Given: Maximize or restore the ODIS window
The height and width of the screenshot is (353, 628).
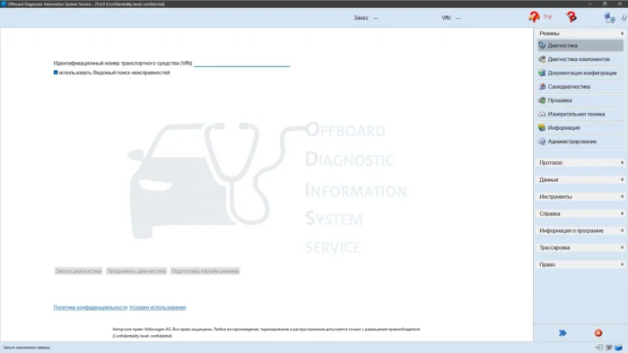Looking at the screenshot, I should [605, 4].
